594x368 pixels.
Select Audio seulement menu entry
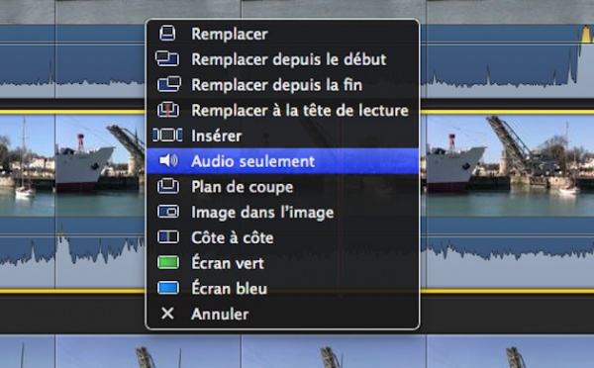[282, 161]
